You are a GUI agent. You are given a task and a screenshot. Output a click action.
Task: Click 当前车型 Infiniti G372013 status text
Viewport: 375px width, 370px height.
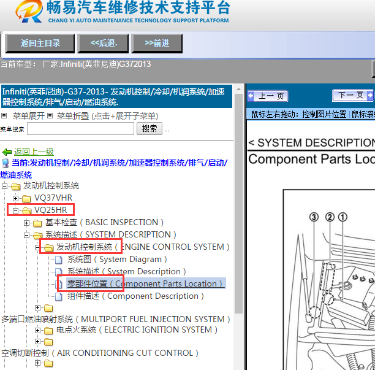pyautogui.click(x=75, y=64)
